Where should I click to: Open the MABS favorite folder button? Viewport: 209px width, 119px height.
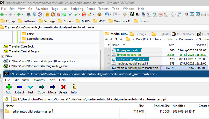point(83,21)
